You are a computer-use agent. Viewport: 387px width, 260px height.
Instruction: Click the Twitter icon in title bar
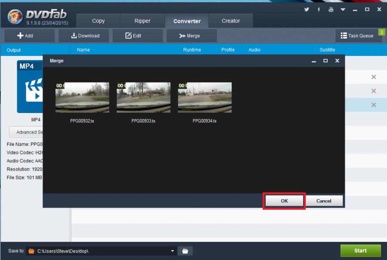coord(307,9)
